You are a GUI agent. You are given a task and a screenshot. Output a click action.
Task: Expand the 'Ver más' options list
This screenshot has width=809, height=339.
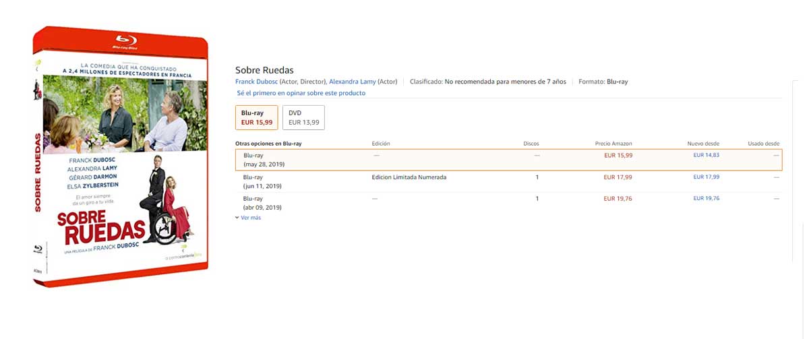pyautogui.click(x=251, y=218)
